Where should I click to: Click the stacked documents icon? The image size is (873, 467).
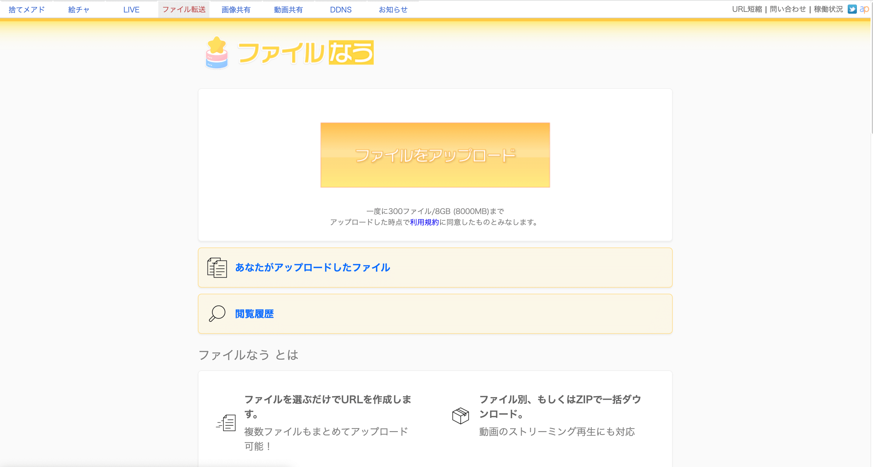point(217,268)
